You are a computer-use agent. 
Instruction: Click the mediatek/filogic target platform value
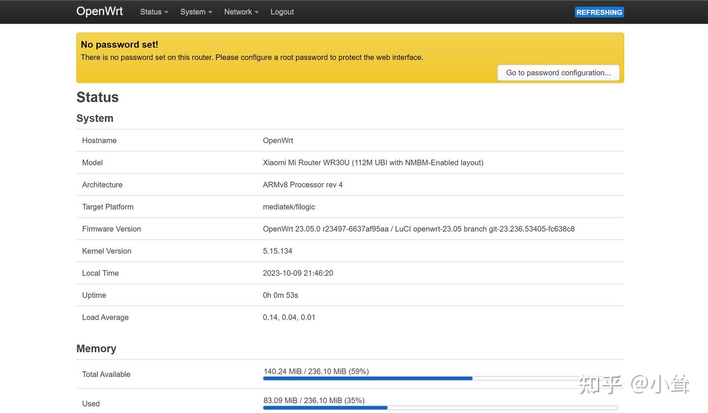(x=289, y=207)
